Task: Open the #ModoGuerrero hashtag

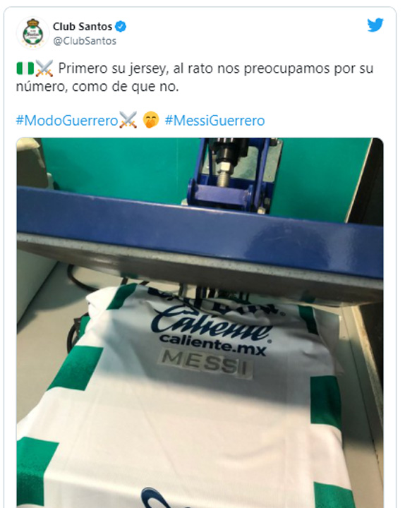Action: (x=67, y=121)
